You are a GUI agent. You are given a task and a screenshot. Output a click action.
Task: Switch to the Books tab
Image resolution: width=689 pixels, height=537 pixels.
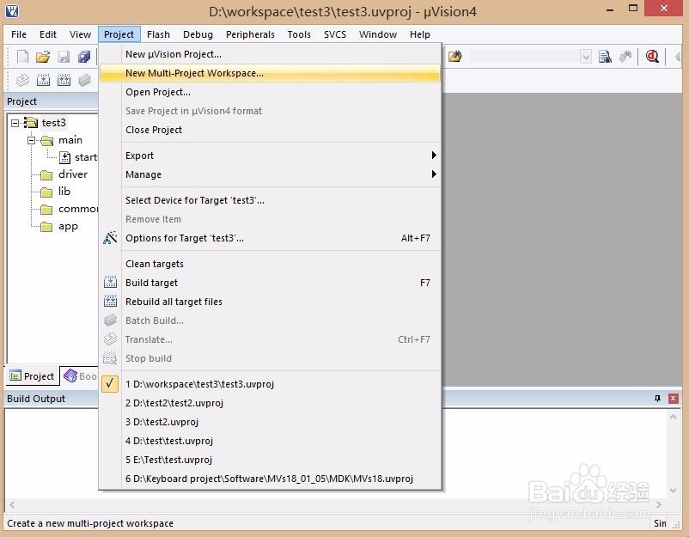(80, 375)
